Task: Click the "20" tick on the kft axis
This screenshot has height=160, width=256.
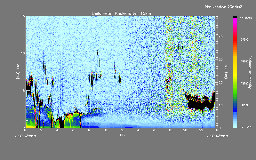Action: 220,83
